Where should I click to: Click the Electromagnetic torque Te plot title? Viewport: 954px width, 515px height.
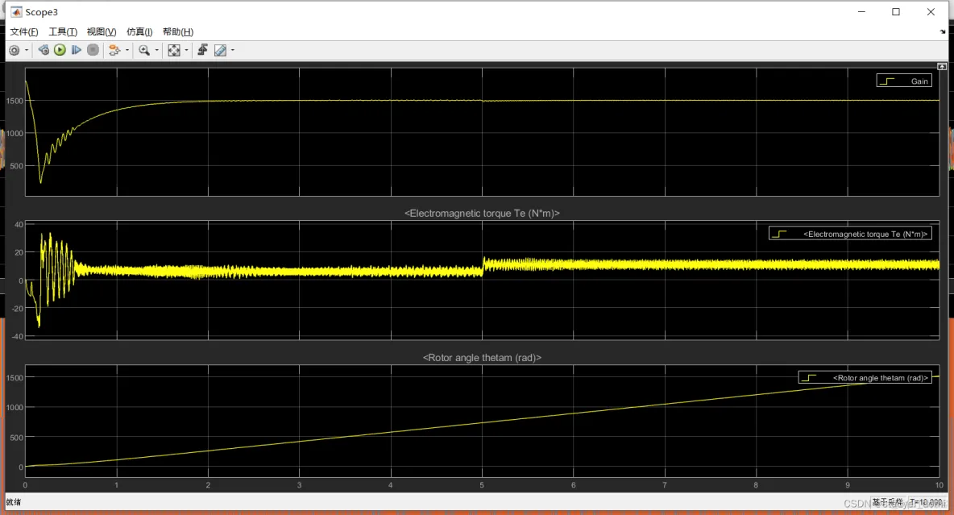482,213
